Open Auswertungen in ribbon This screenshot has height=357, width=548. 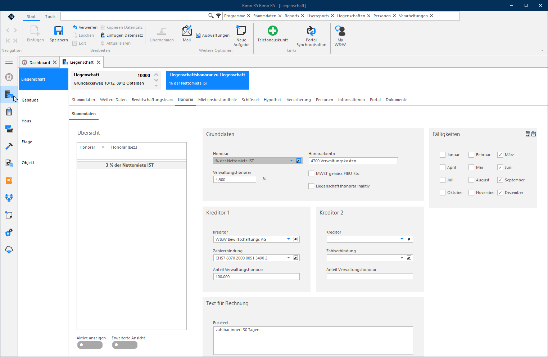pos(213,35)
